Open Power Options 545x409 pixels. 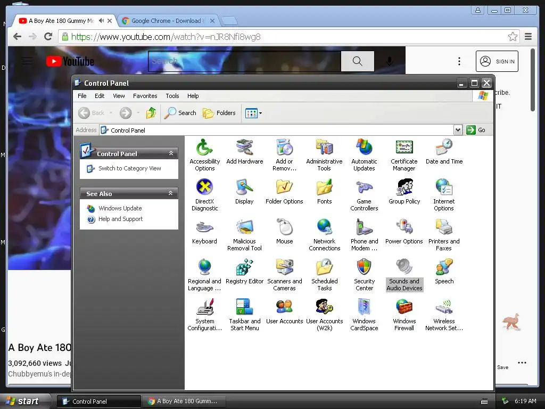404,232
